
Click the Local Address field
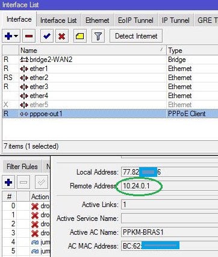pos(170,172)
